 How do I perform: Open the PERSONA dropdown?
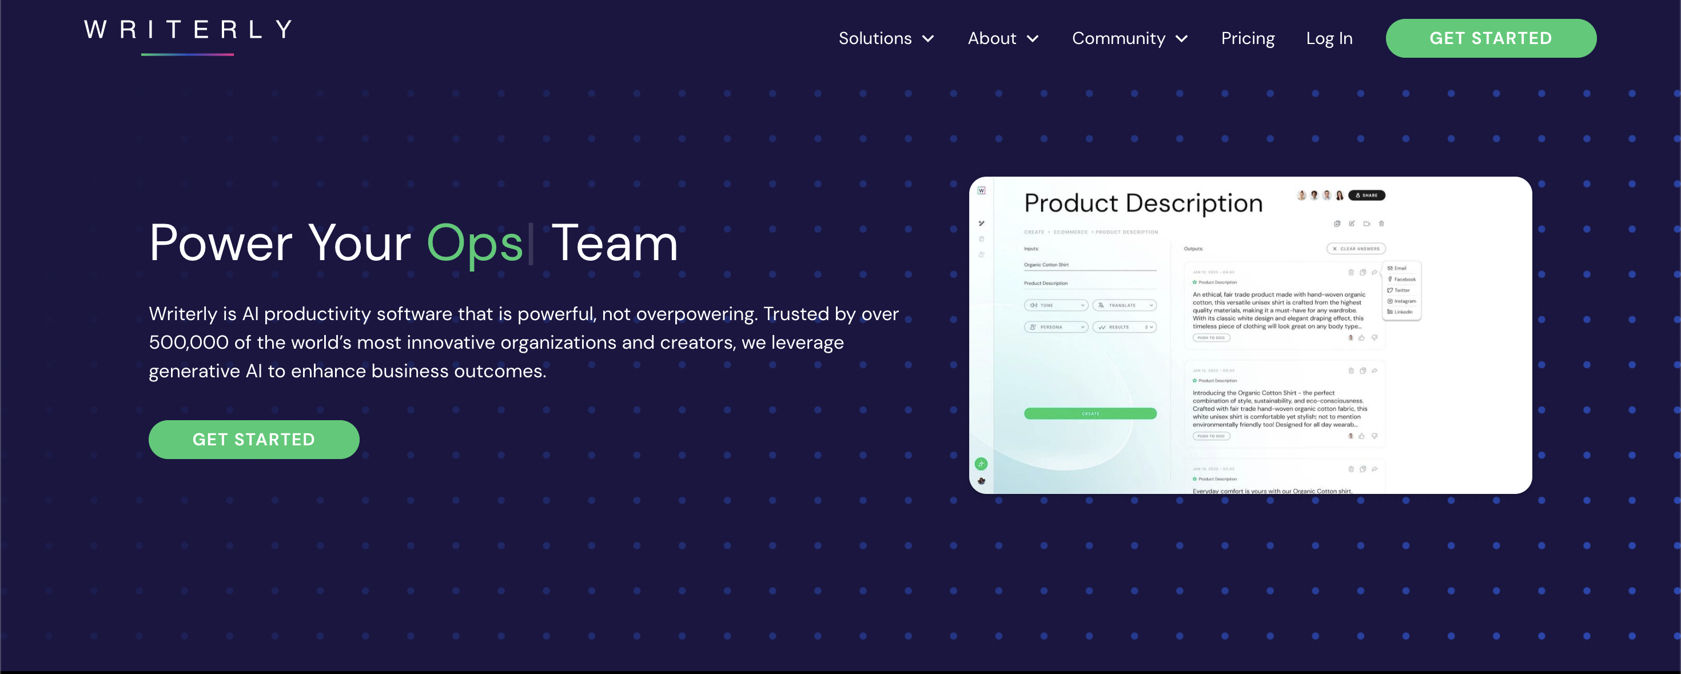(x=1056, y=327)
